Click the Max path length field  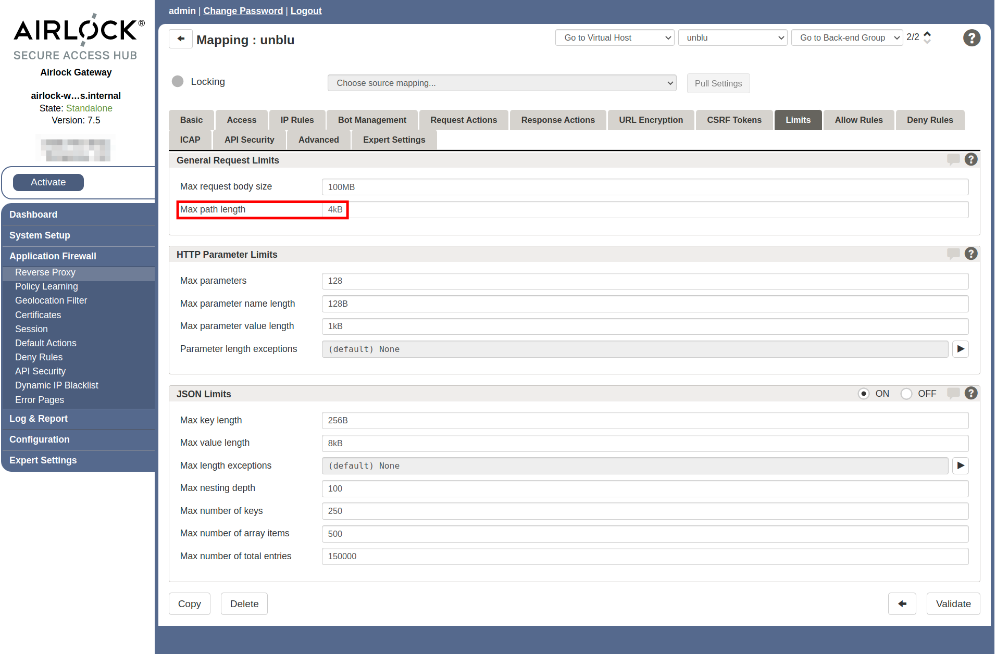[x=644, y=210]
